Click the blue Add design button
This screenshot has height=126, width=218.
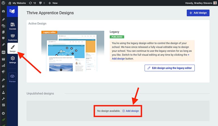(198, 13)
